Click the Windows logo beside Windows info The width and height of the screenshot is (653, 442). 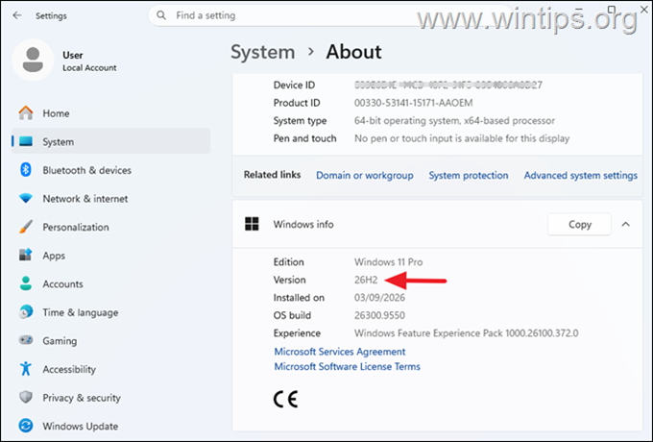[252, 224]
